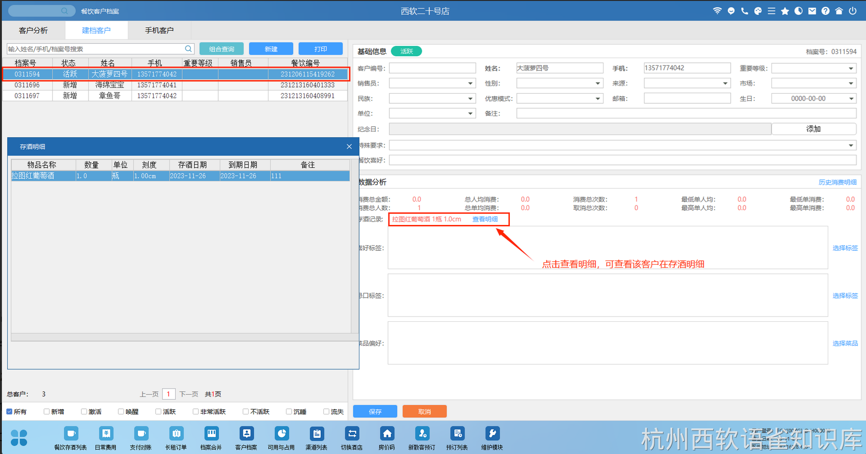Go to home via house icon in title bar

tap(839, 11)
